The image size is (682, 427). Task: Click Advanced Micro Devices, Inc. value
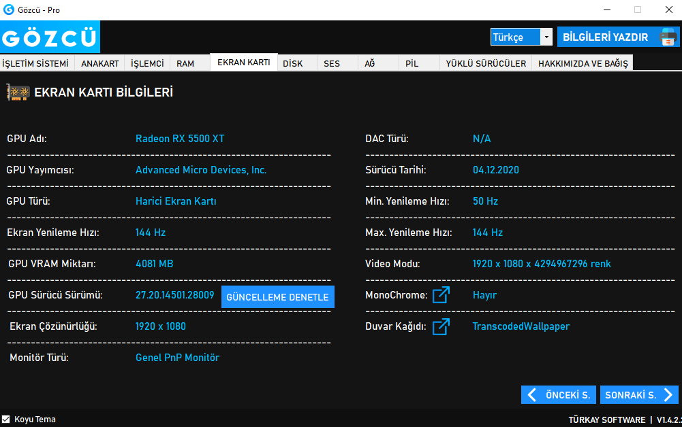coord(201,170)
